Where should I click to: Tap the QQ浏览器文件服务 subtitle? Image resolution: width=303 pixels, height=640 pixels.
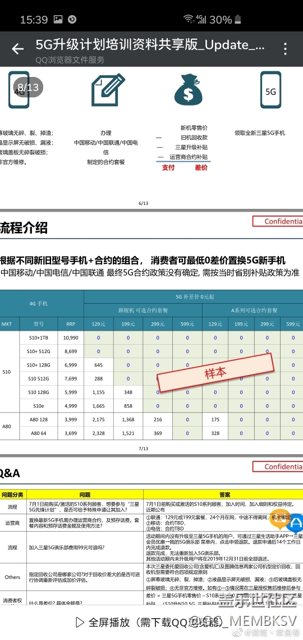coord(70,60)
